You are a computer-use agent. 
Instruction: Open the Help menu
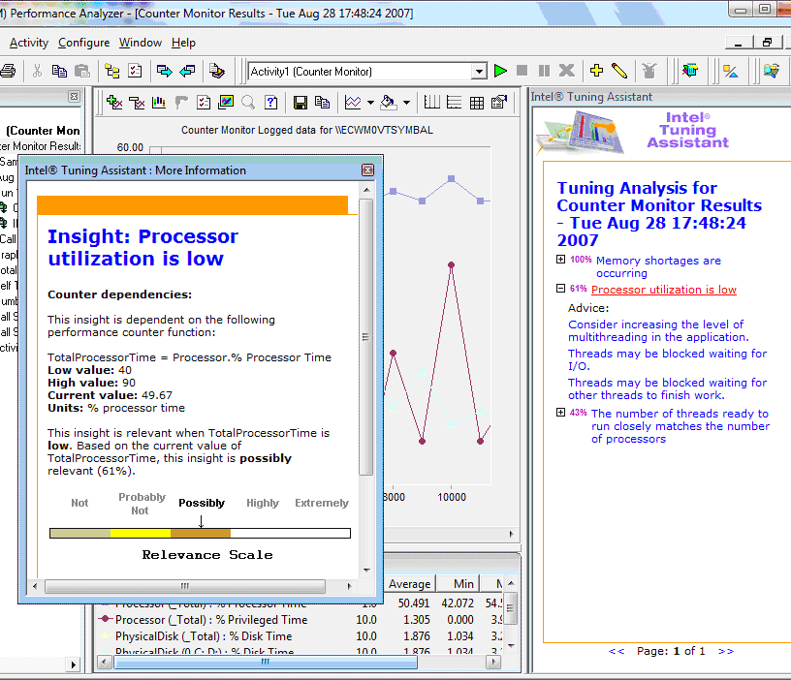point(183,43)
